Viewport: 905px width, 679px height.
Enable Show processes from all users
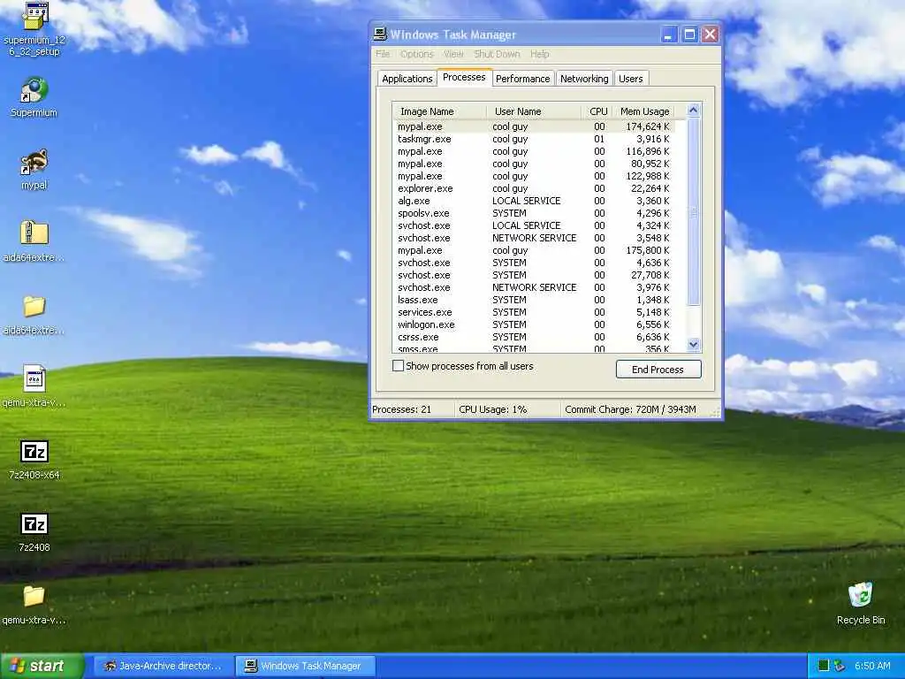pos(398,365)
